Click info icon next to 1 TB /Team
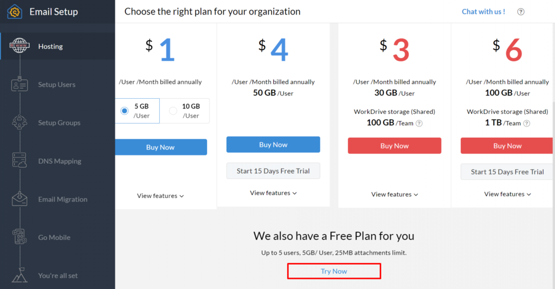The image size is (555, 289). coord(527,124)
